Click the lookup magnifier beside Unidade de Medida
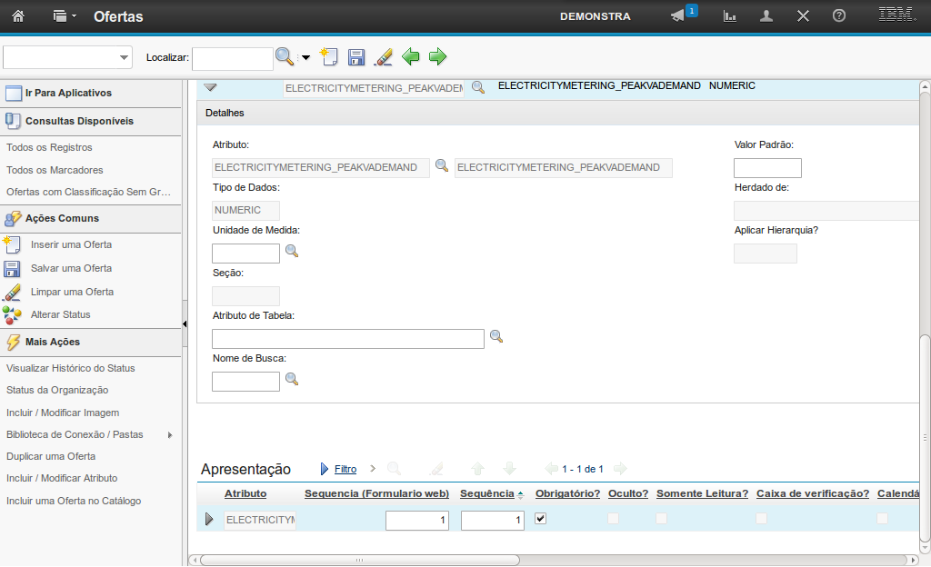931x567 pixels. (x=292, y=251)
